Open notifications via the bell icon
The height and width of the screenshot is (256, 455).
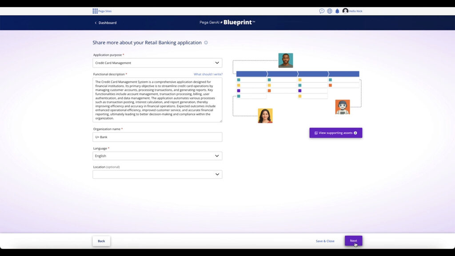(x=336, y=11)
